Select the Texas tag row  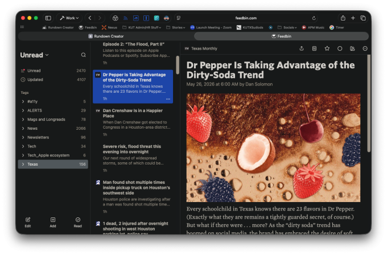tap(53, 164)
